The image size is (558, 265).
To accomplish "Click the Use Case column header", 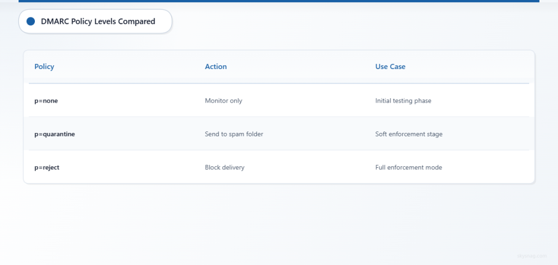I will [x=390, y=66].
